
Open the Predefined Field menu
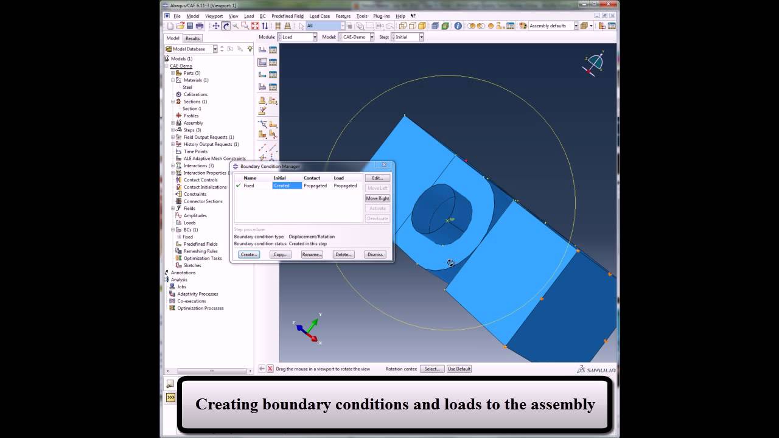pyautogui.click(x=287, y=16)
